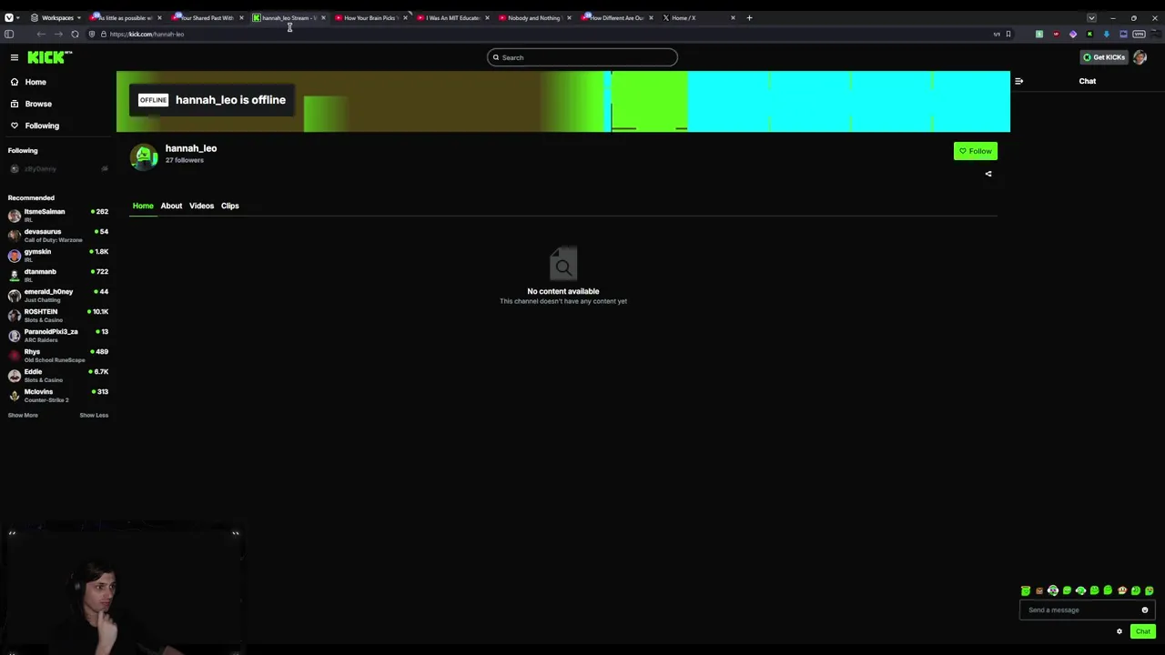Open recommended channel devasaurus
1165x655 pixels.
coord(58,236)
